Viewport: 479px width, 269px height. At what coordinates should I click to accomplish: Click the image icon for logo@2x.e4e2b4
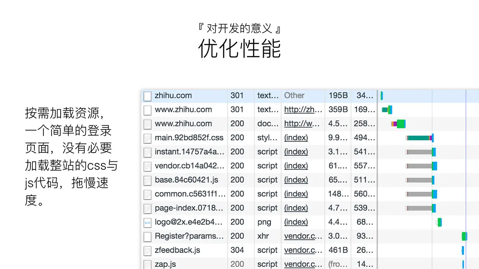pyautogui.click(x=148, y=222)
